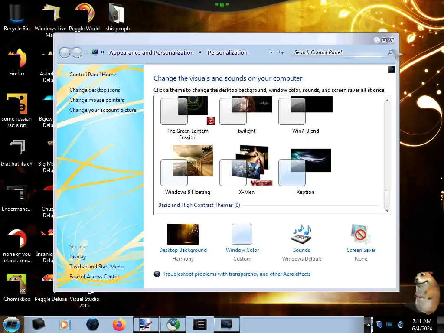The width and height of the screenshot is (444, 333).
Task: Click the Window Color swatch
Action: click(242, 234)
